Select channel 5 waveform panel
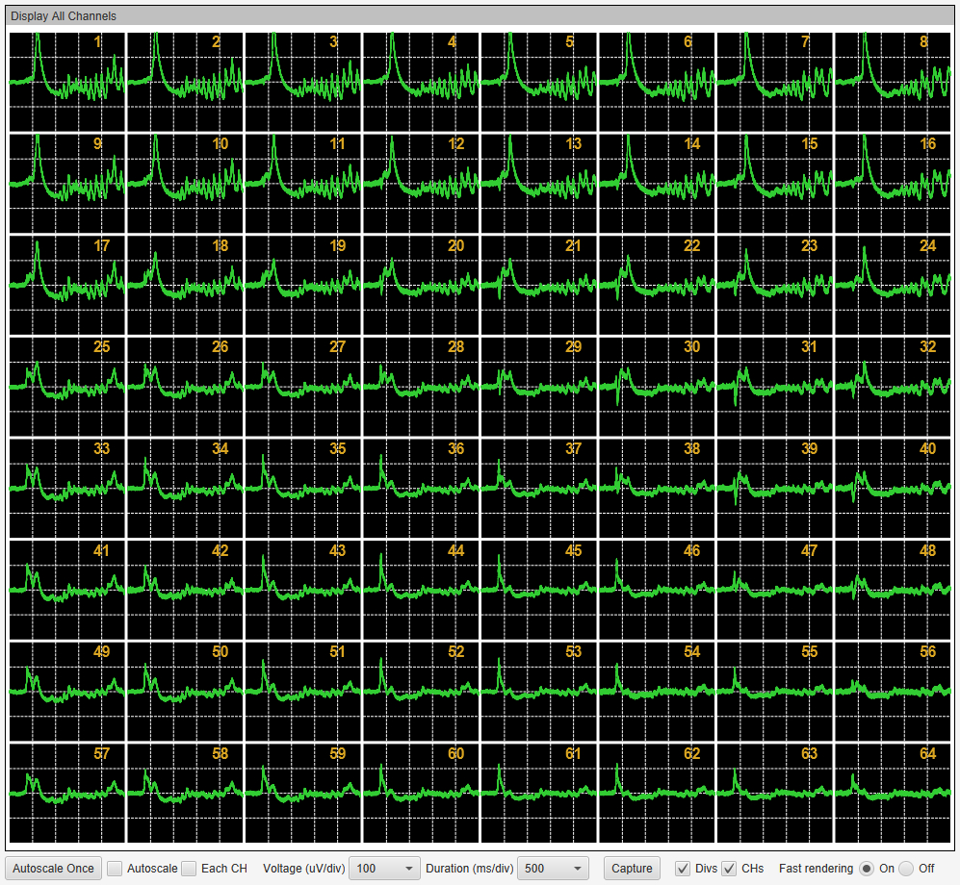Image resolution: width=960 pixels, height=885 pixels. pos(538,82)
